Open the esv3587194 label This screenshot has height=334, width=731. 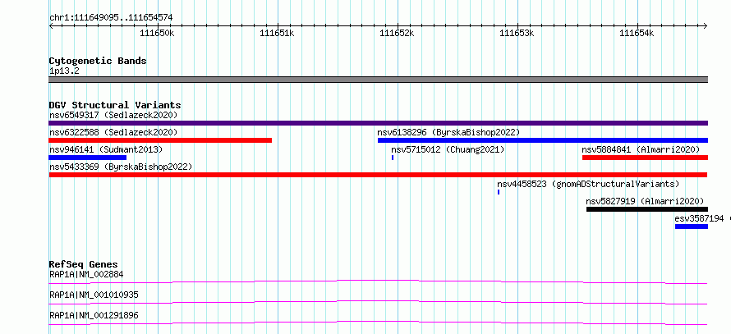click(x=699, y=218)
